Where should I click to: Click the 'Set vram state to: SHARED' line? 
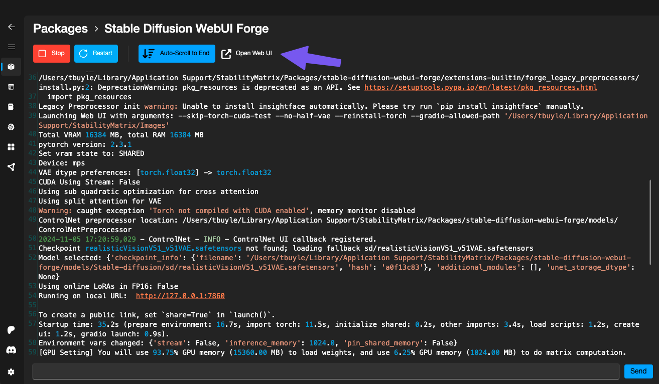91,153
